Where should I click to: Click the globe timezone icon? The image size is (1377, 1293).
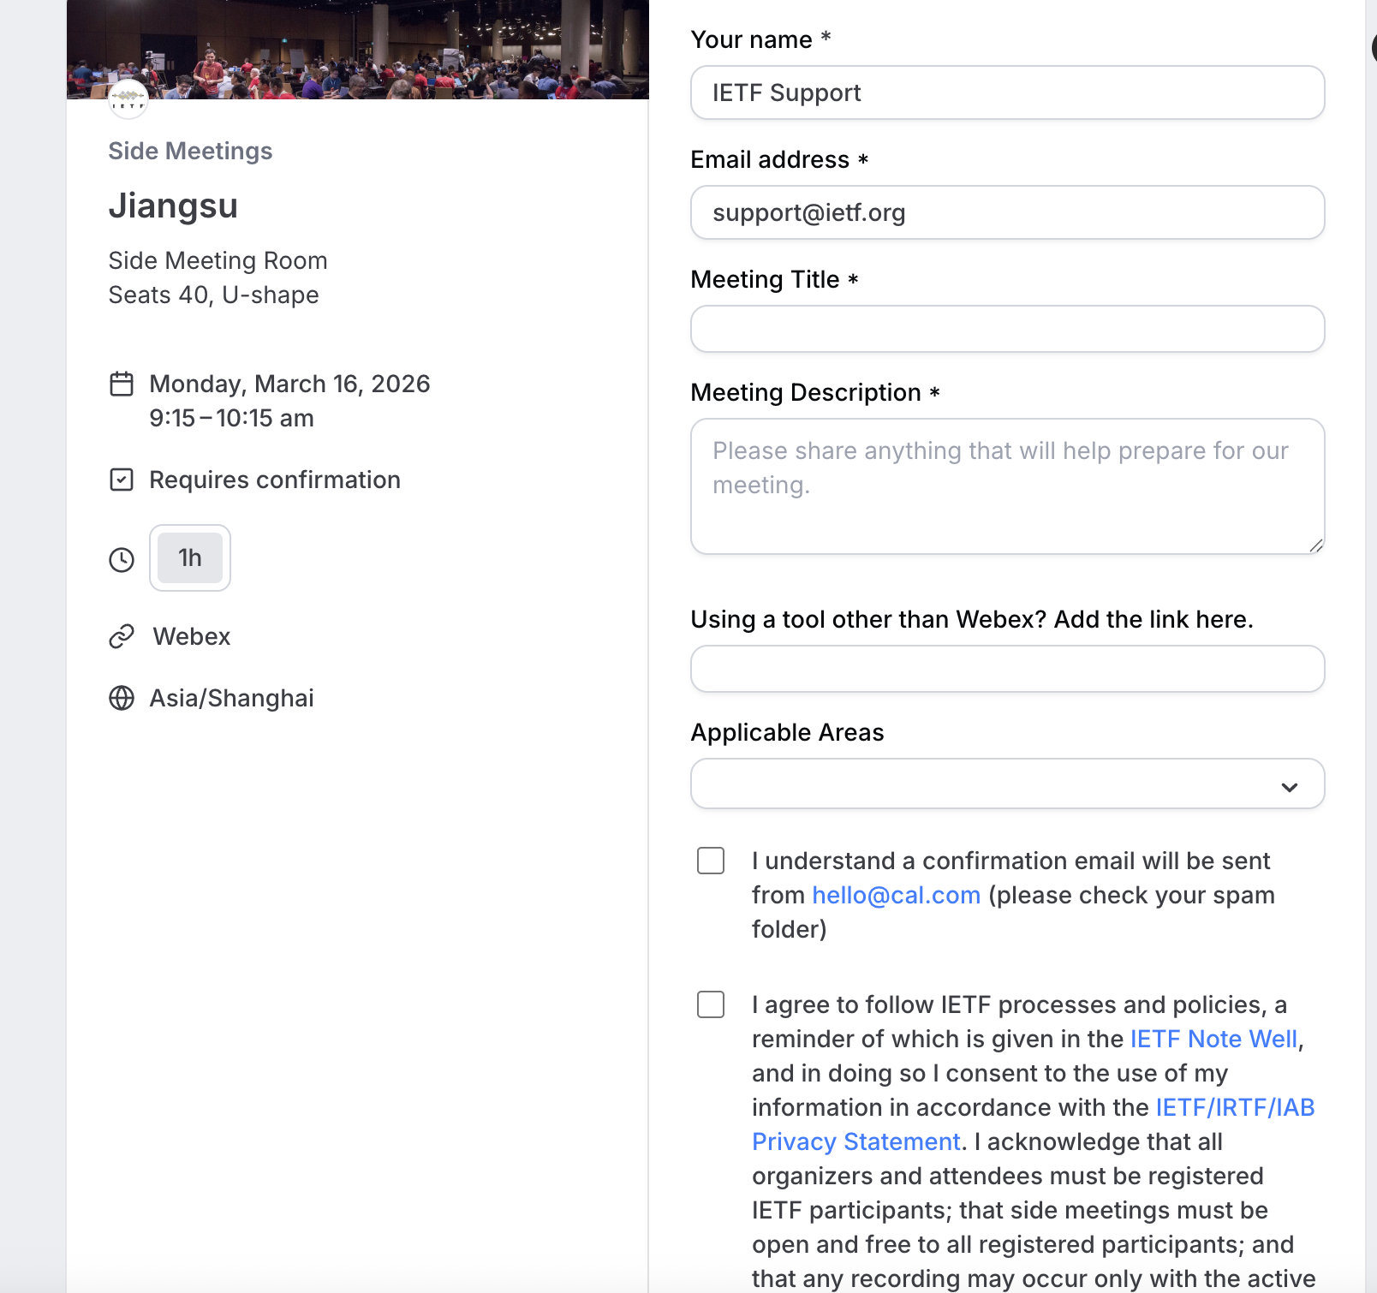[x=122, y=698]
